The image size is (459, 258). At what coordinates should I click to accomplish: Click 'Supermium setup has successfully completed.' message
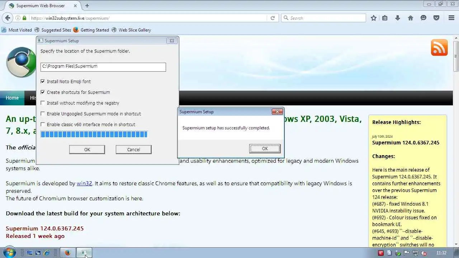pyautogui.click(x=226, y=128)
